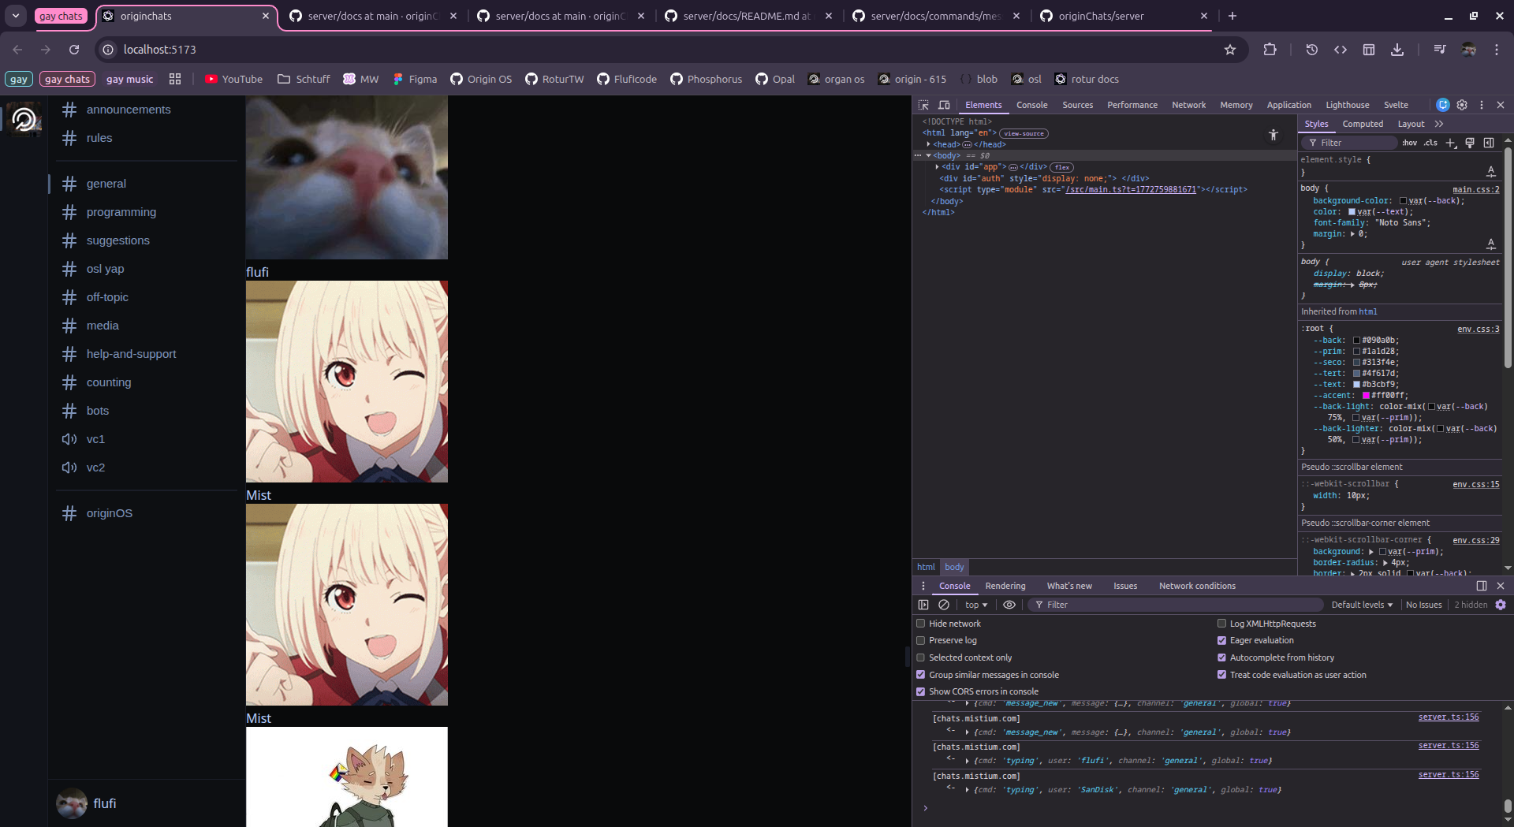Expand the margin shorthand in body rule
The image size is (1514, 827).
(1352, 234)
